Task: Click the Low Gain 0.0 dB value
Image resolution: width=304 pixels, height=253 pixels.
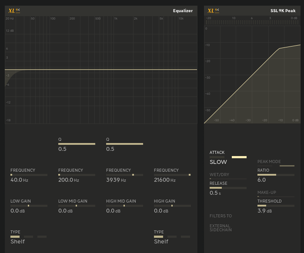Action: (x=18, y=211)
